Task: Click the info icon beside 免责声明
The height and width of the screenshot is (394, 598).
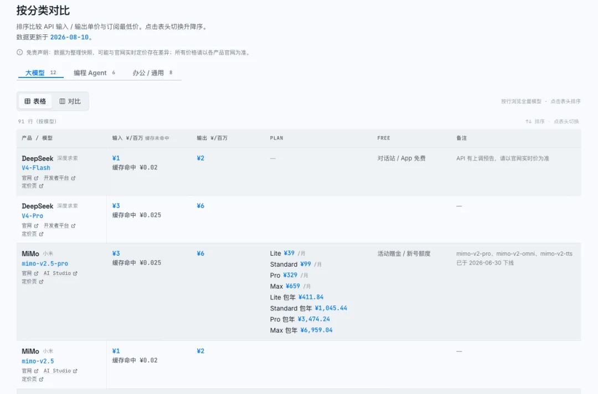Action: [20, 53]
